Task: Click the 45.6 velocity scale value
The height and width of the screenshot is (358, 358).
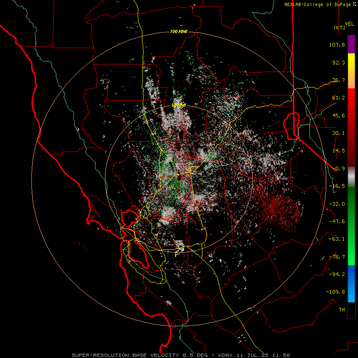Action: pyautogui.click(x=339, y=115)
